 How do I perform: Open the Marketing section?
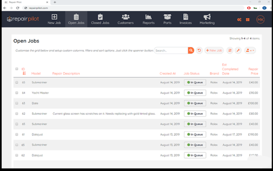[207, 19]
